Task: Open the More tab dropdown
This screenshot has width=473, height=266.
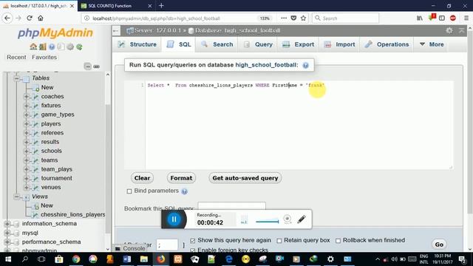Action: 432,44
